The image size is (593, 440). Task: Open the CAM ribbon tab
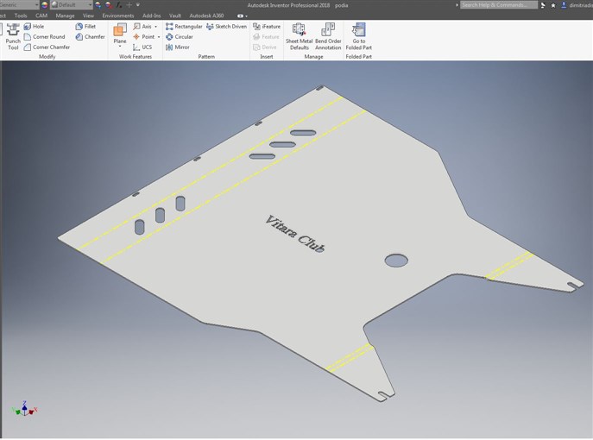point(41,16)
